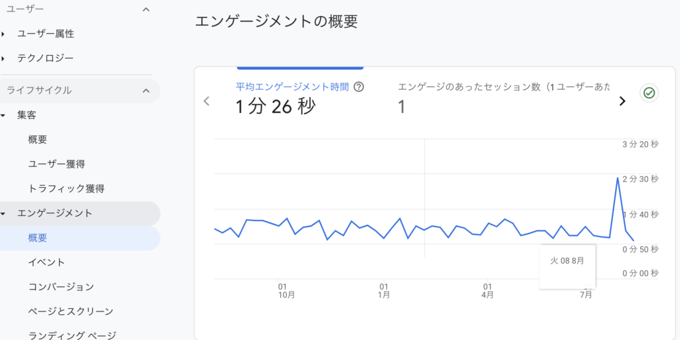Viewport: 680px width, 340px height.
Task: Click the green checkmark data quality icon
Action: point(649,93)
